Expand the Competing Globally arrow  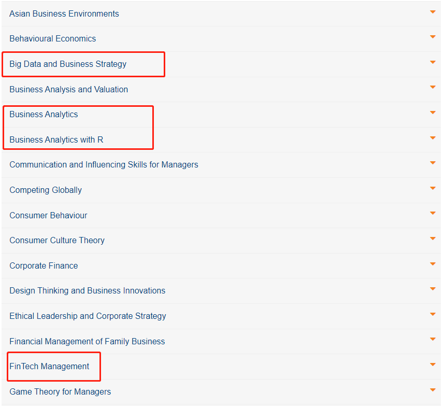click(433, 188)
